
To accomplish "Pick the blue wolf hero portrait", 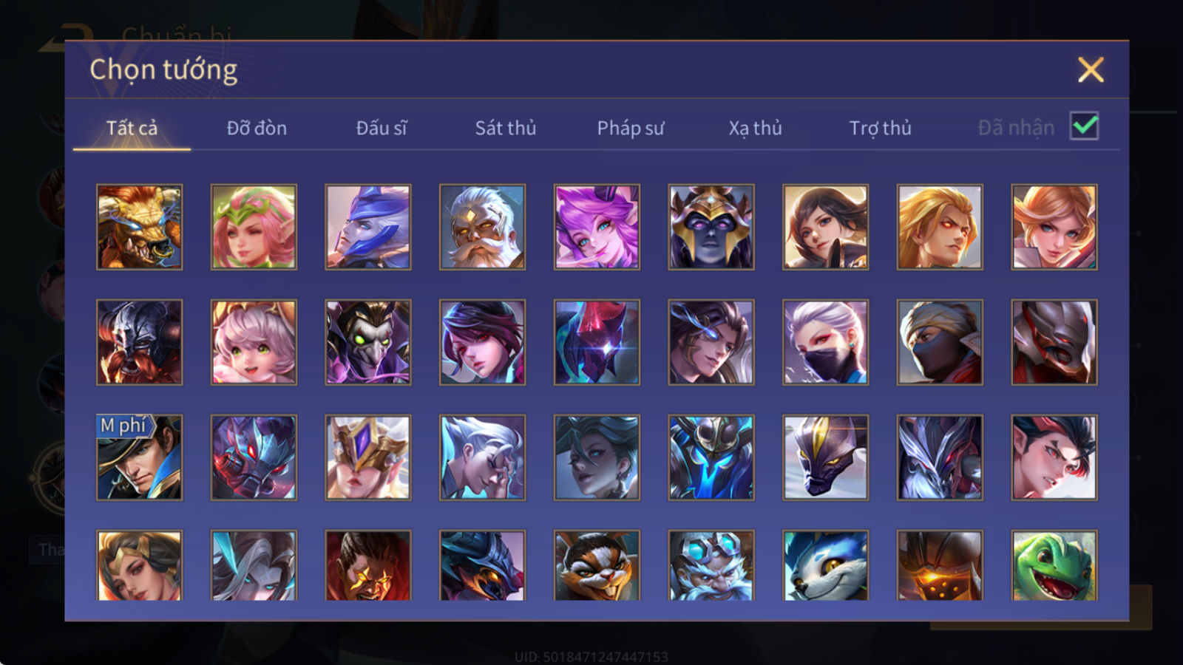I will coord(826,565).
